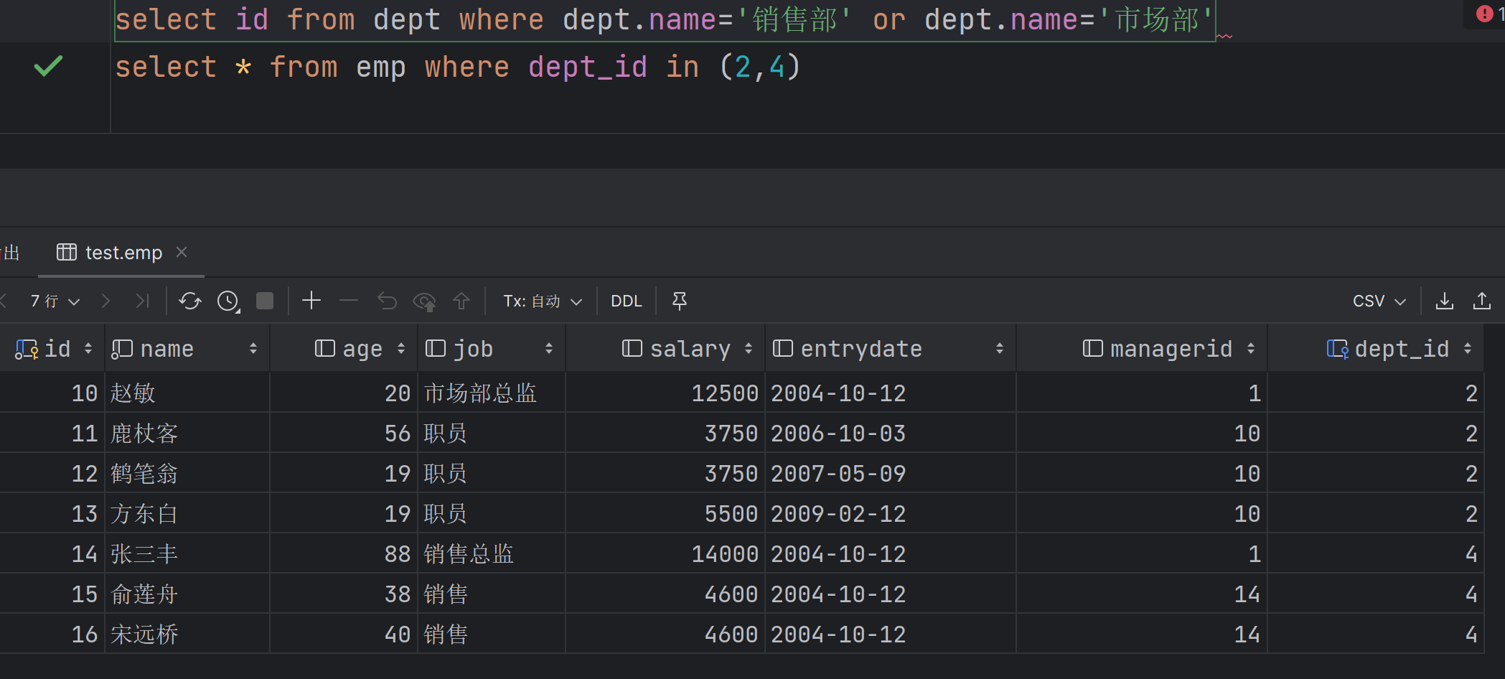Select the cell with name 张三丰
Viewport: 1505px width, 679px height.
[187, 553]
